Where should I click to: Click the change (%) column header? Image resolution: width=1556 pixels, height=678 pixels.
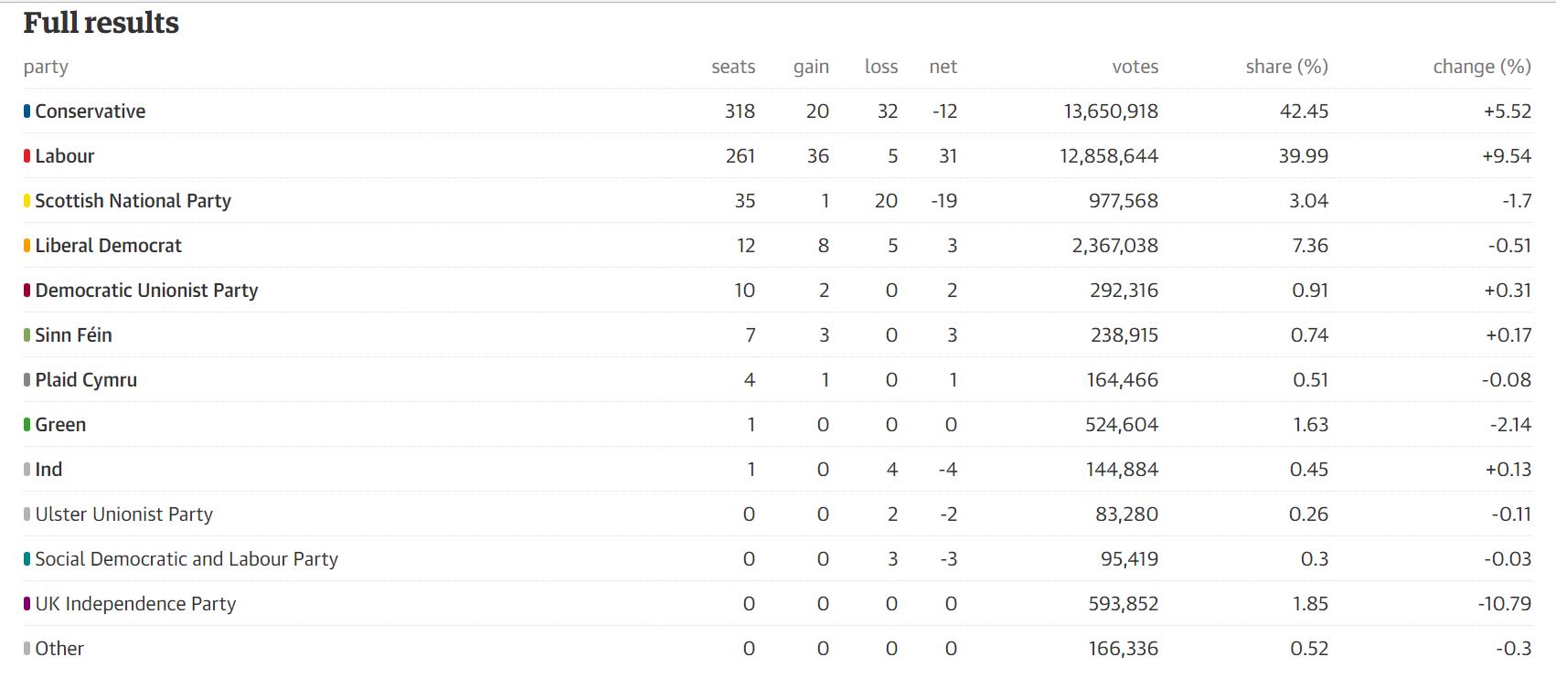tap(1481, 67)
